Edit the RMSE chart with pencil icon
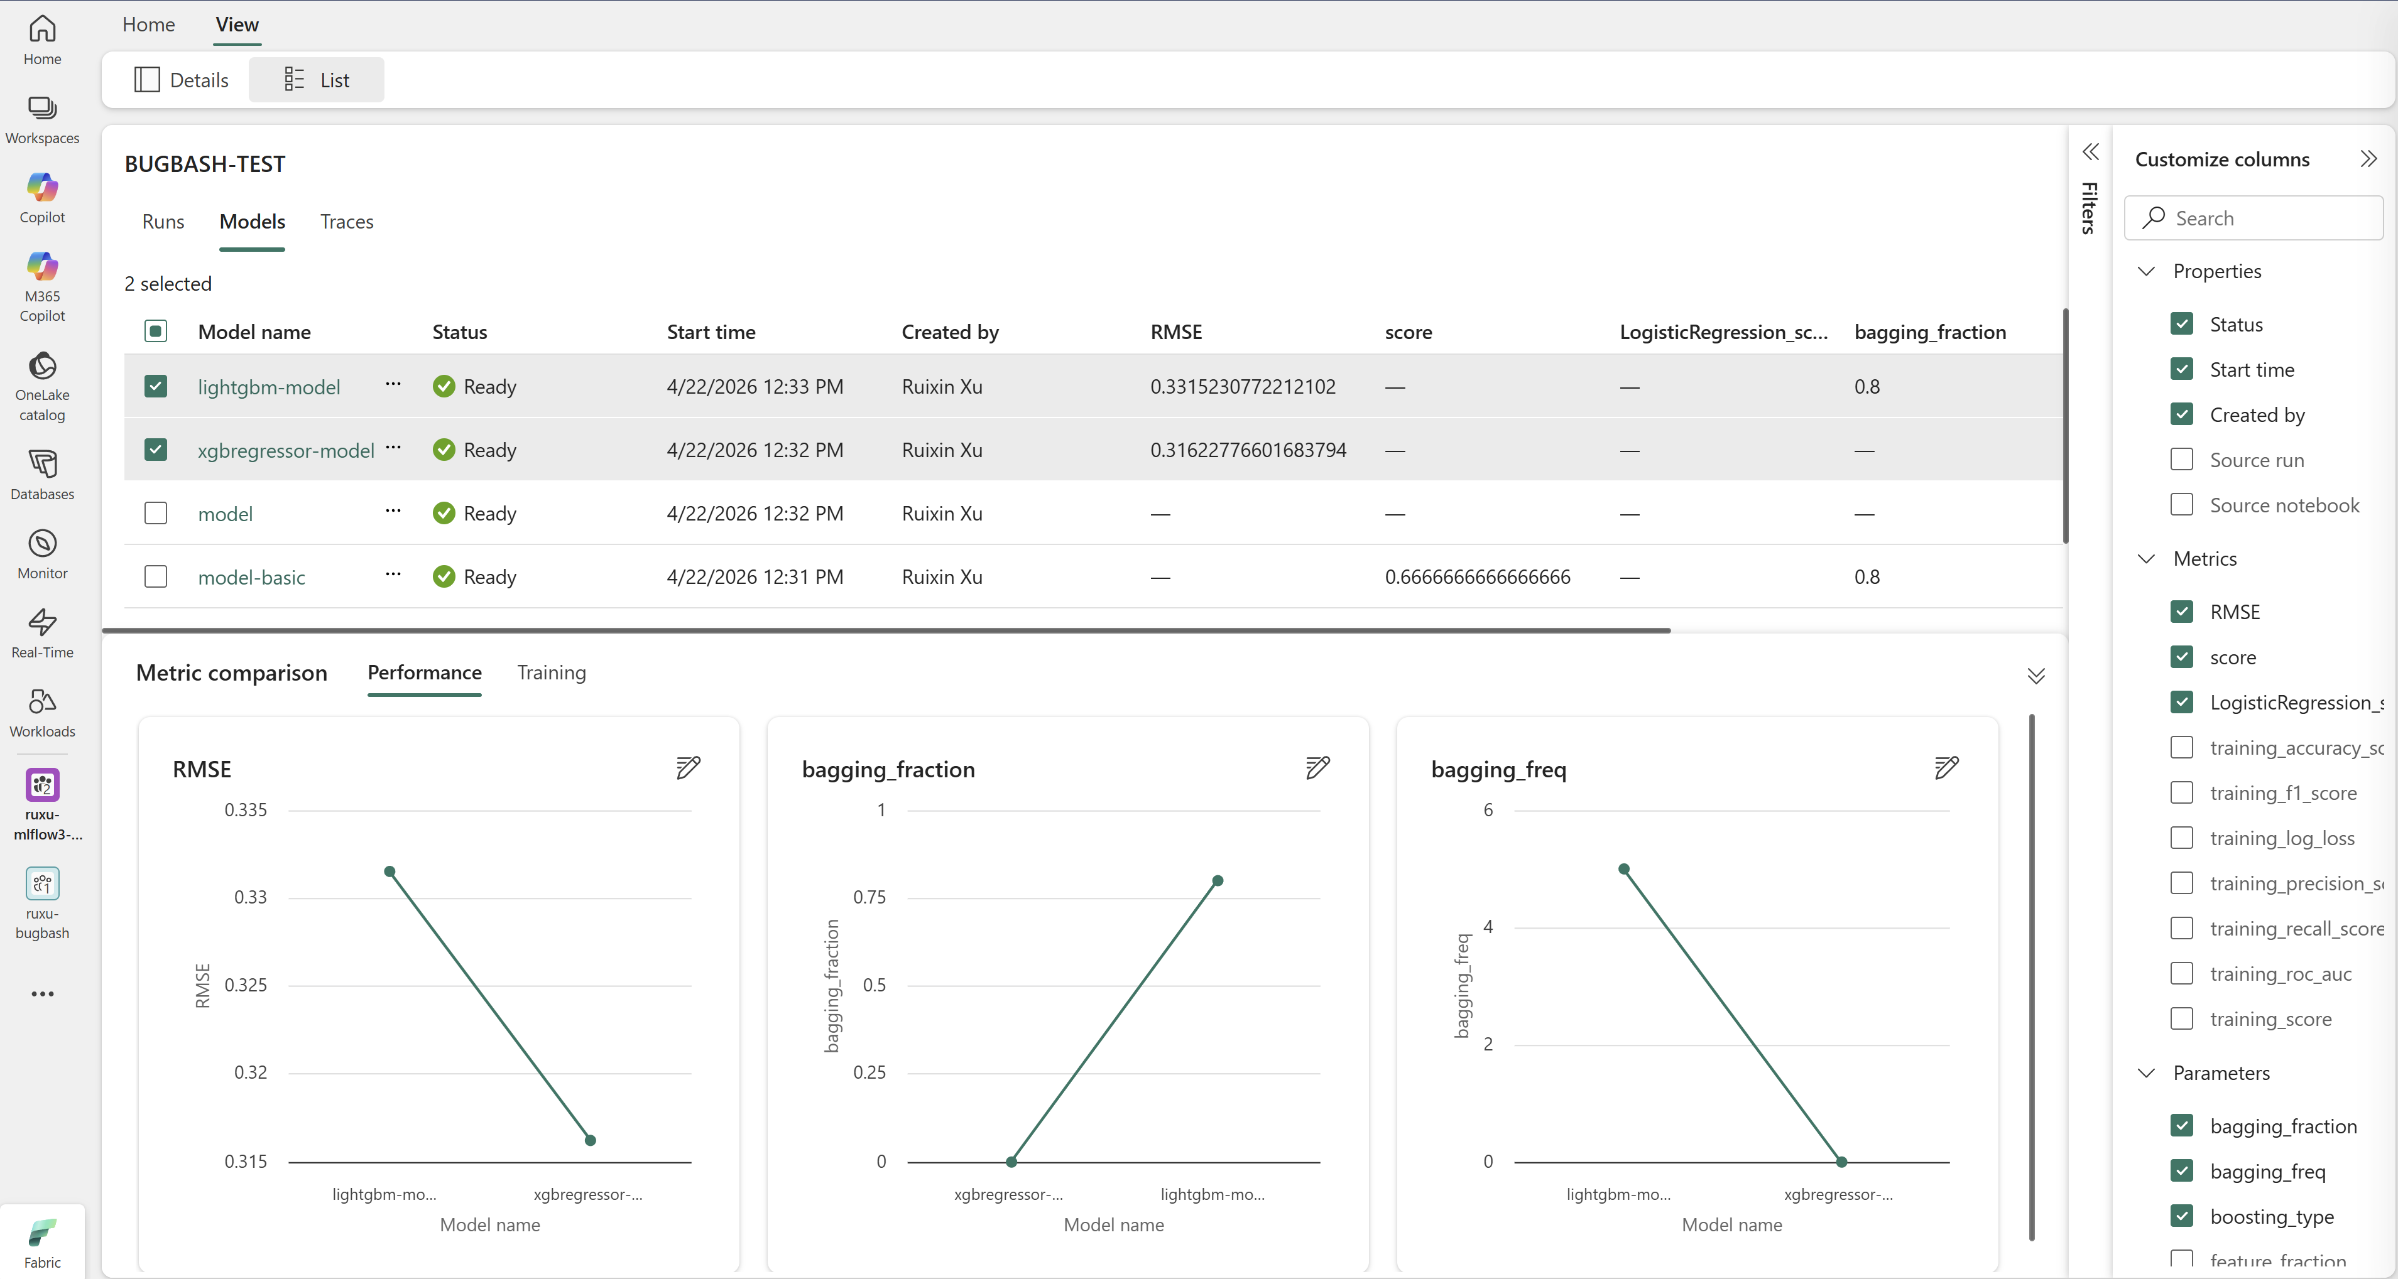This screenshot has height=1279, width=2398. tap(688, 767)
